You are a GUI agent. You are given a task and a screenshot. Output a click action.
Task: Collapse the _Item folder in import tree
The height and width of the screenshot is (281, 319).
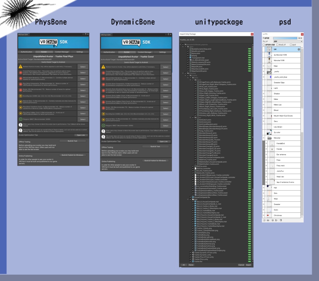183,47
